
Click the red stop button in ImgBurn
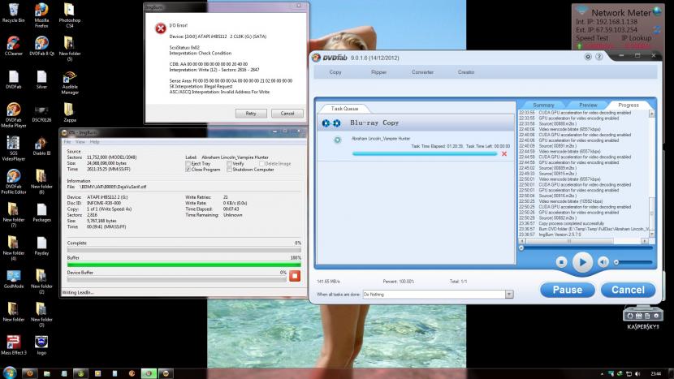click(x=294, y=274)
